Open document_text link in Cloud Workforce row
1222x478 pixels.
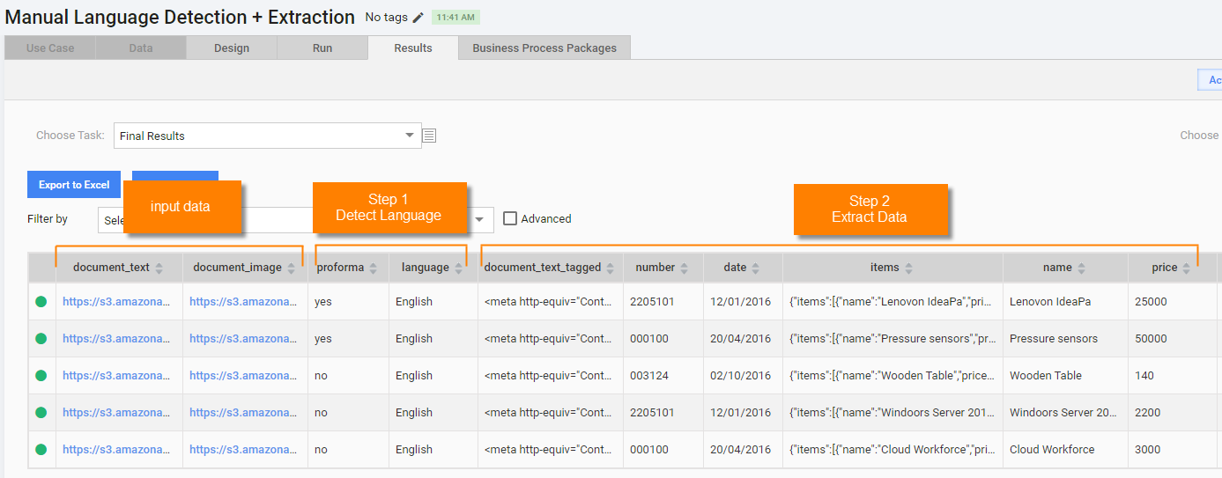click(115, 449)
